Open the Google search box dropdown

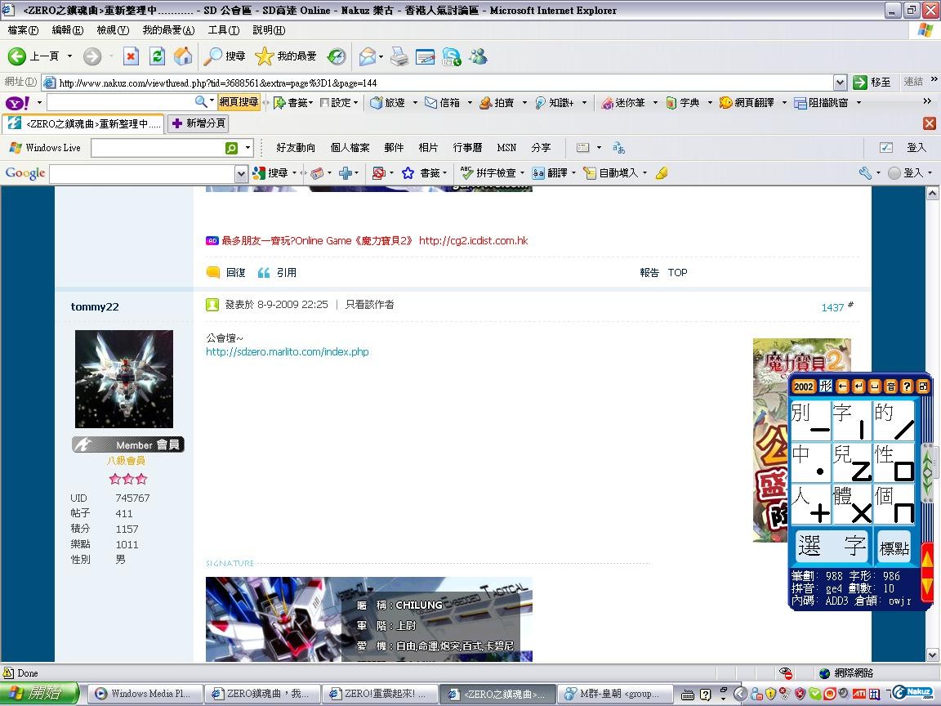click(x=241, y=173)
